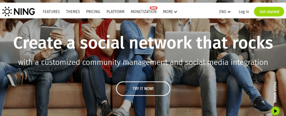Click the NING wordmark text
This screenshot has width=286, height=116.
pyautogui.click(x=24, y=12)
